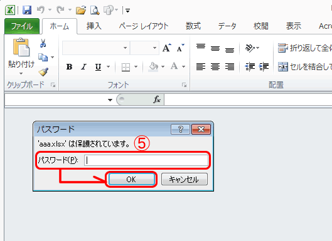
Task: Toggle Italic formatting
Action: tap(83, 67)
